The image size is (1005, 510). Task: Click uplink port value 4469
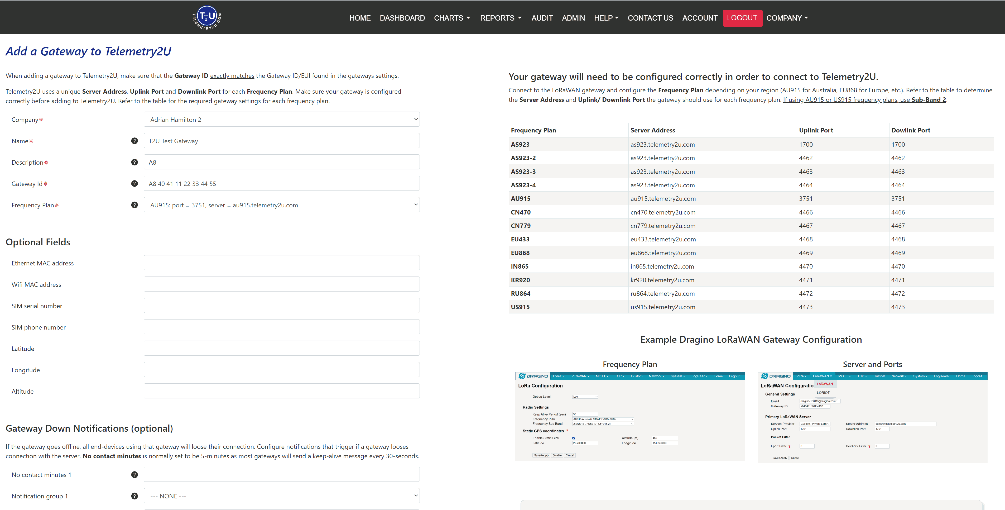coord(806,253)
